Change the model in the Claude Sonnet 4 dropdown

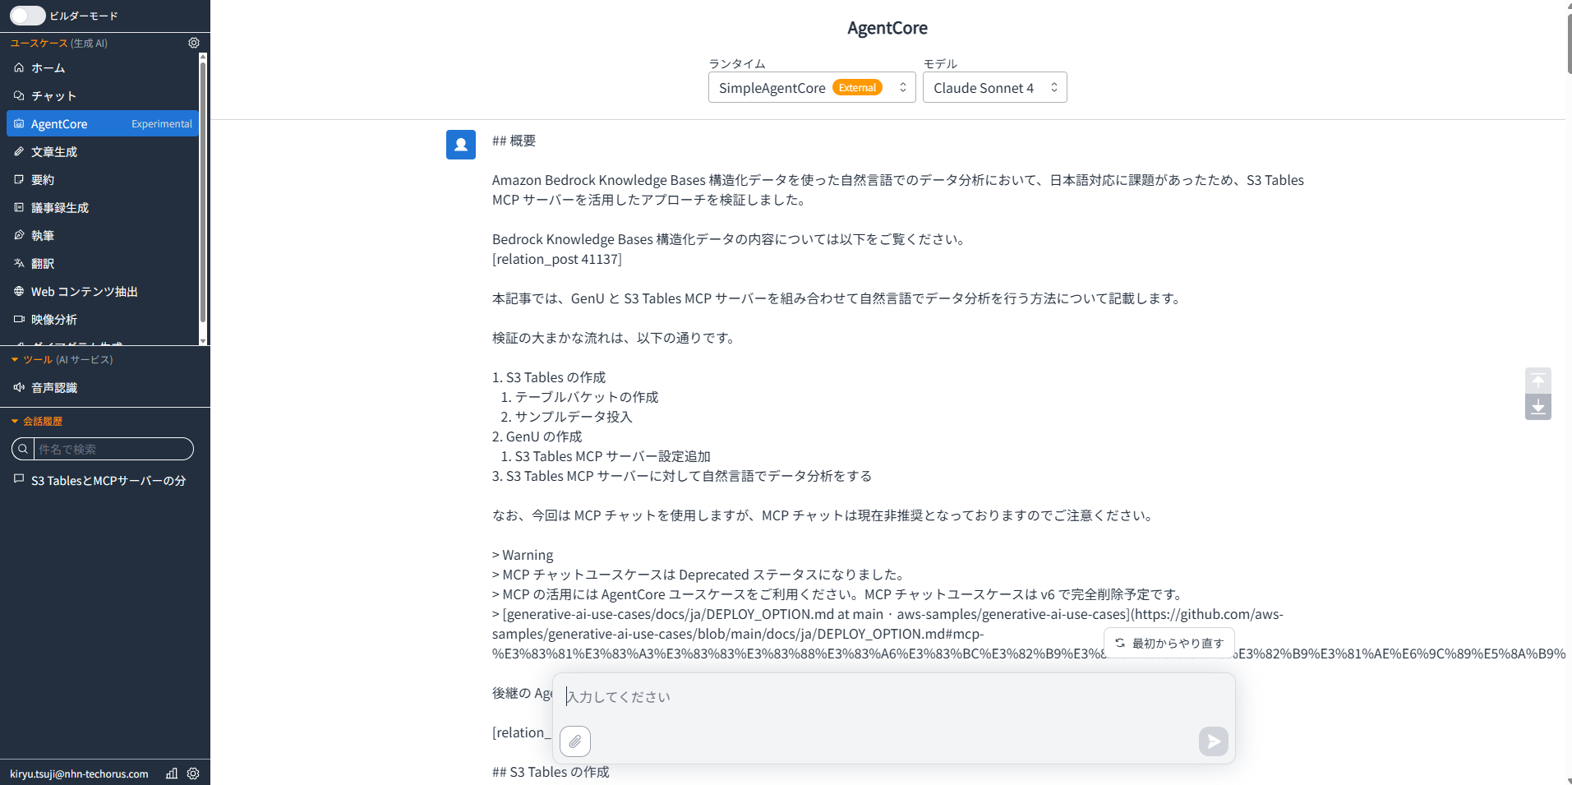[x=994, y=87]
